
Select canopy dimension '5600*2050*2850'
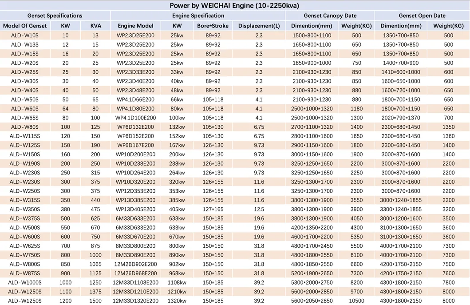(x=312, y=301)
